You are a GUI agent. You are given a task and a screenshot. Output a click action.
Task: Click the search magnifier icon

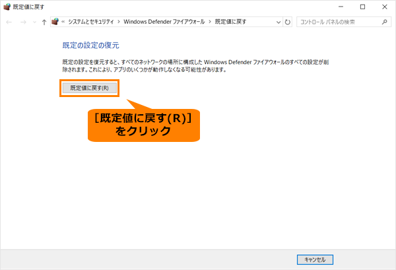click(384, 22)
